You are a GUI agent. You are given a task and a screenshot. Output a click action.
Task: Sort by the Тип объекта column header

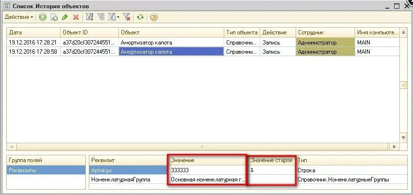point(242,32)
